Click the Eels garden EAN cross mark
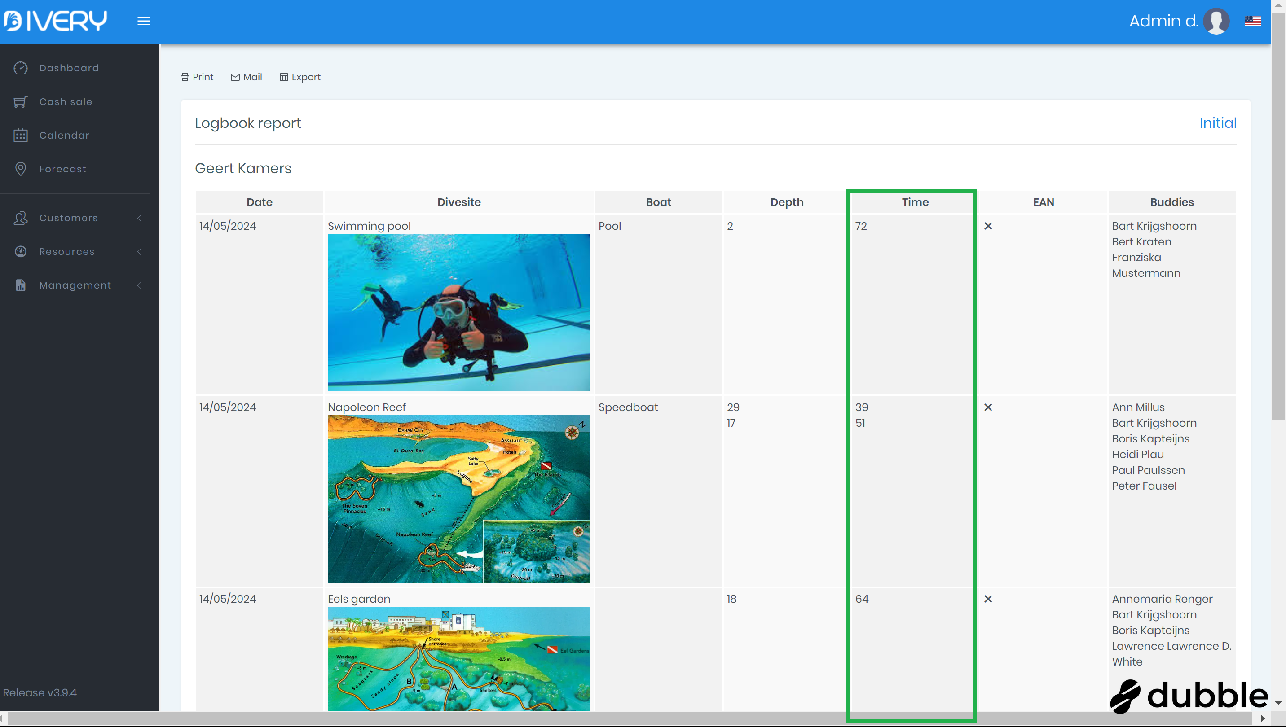Image resolution: width=1286 pixels, height=727 pixels. tap(988, 599)
